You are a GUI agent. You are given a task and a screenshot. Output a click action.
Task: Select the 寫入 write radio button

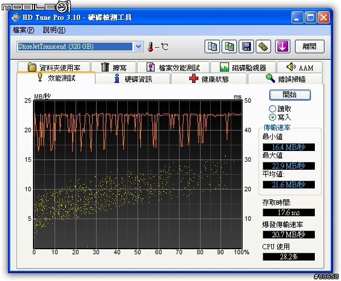272,118
